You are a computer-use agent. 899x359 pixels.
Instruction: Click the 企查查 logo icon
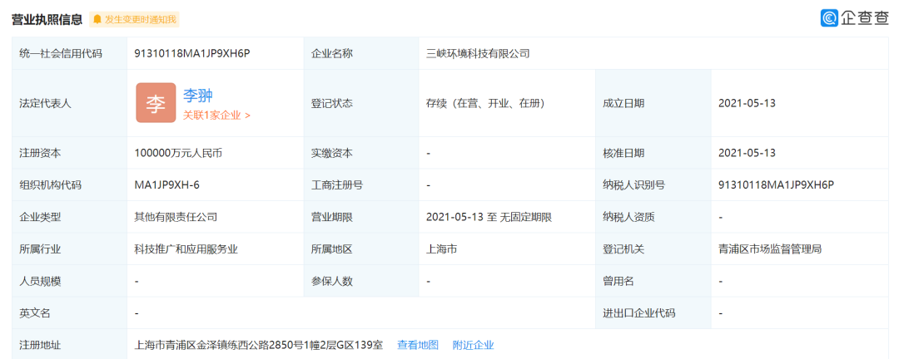pyautogui.click(x=830, y=17)
